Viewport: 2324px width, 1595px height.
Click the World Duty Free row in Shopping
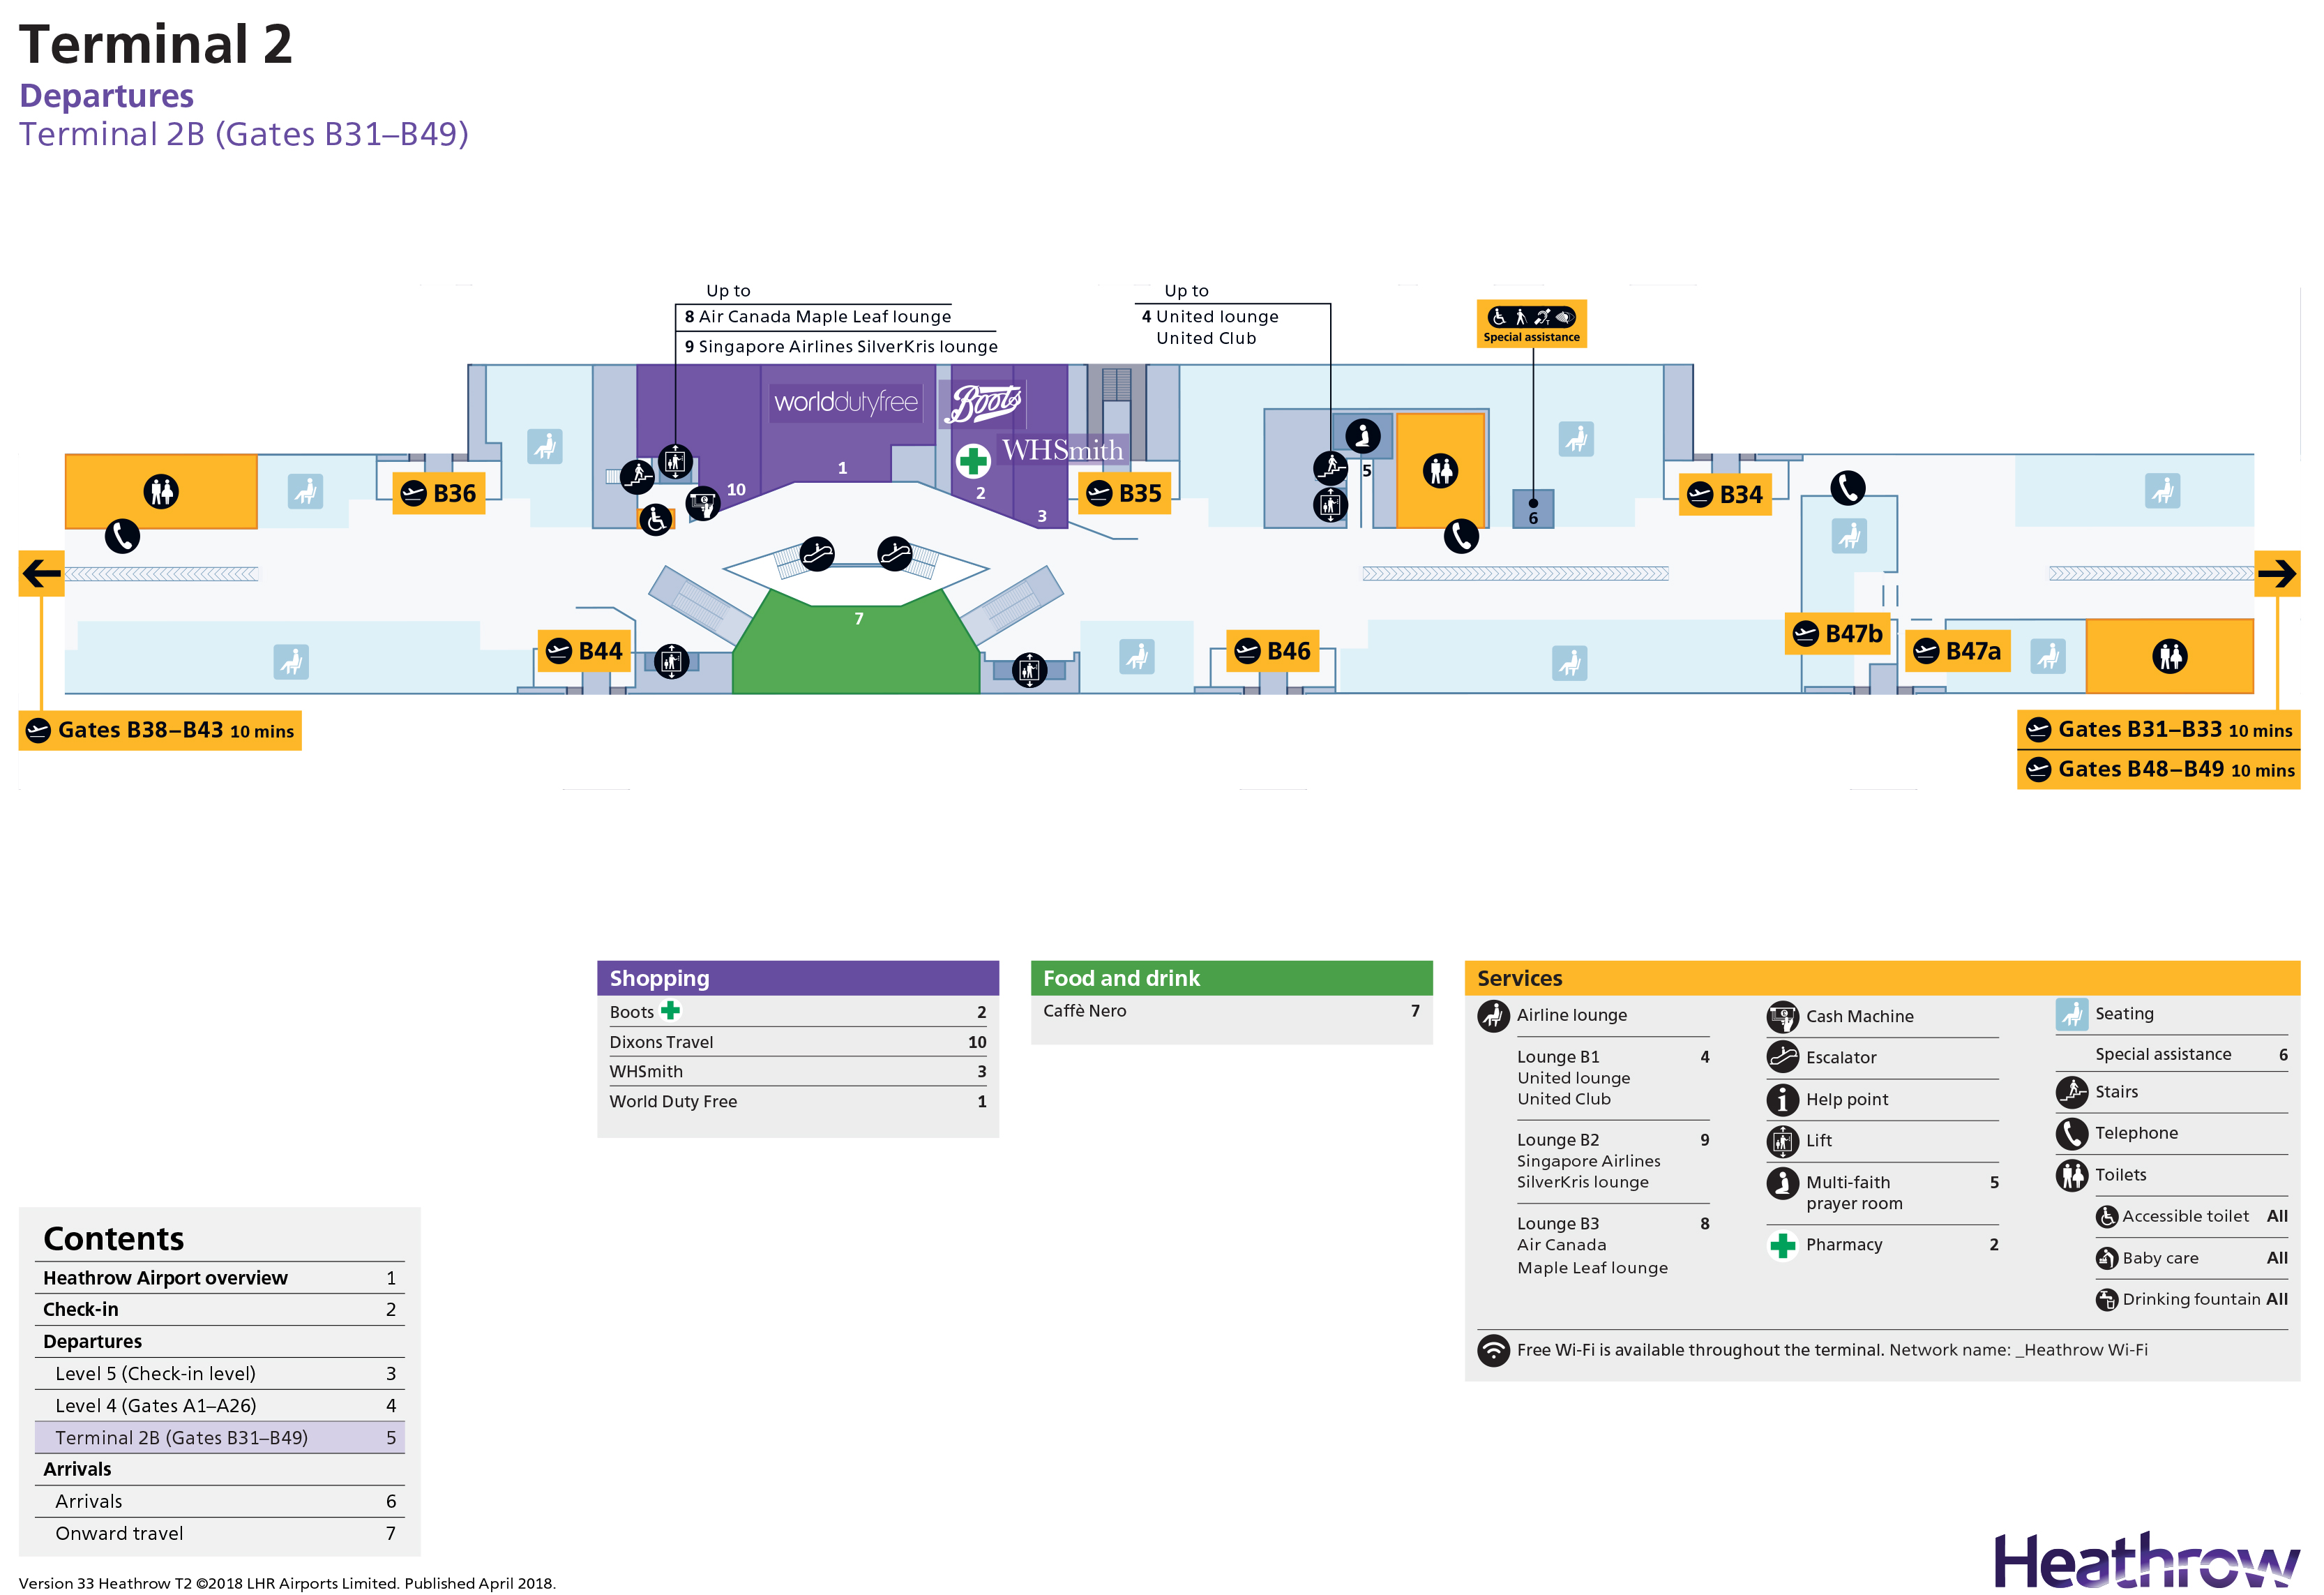[798, 1102]
